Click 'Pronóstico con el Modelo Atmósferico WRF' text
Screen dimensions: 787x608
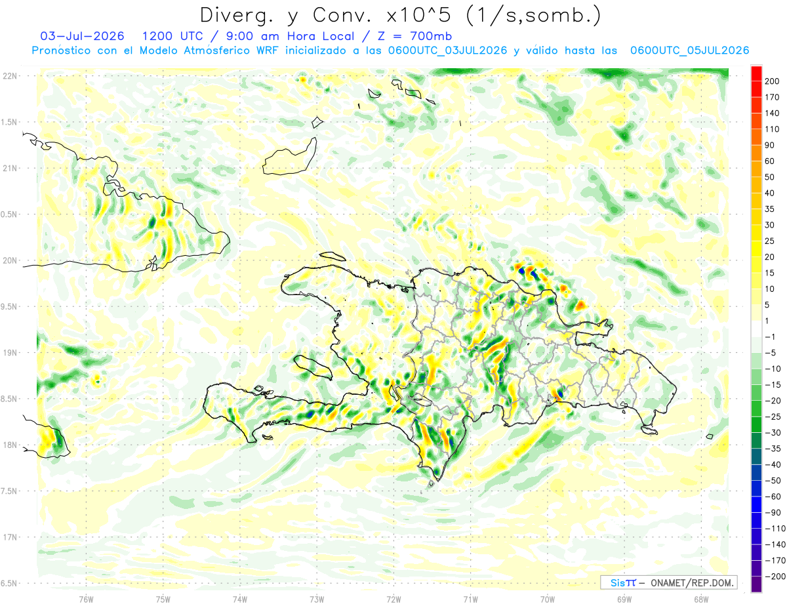click(156, 51)
